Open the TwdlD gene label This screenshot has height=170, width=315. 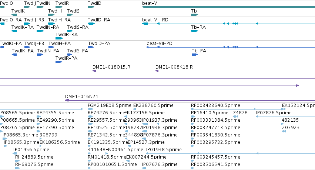coord(94,3)
